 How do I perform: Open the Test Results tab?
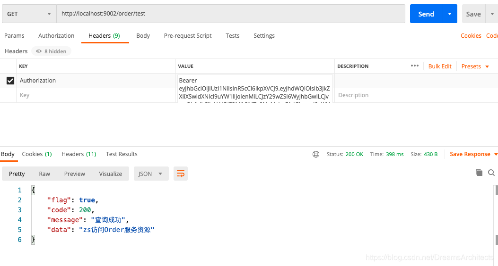pyautogui.click(x=122, y=154)
